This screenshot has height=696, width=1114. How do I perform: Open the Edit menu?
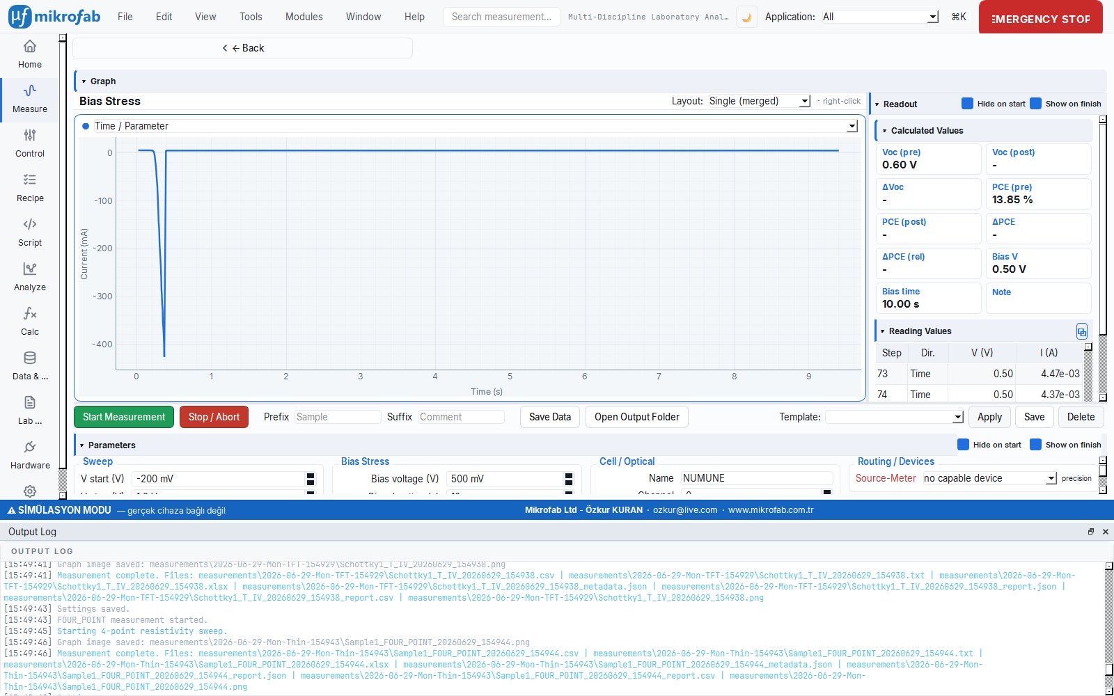tap(164, 17)
